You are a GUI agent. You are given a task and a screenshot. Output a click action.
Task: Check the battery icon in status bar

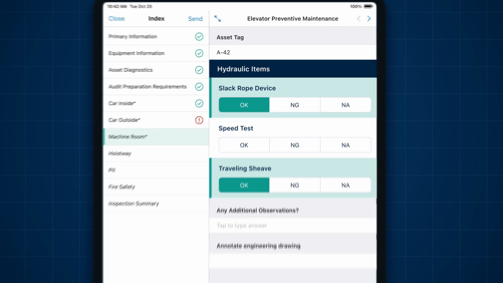pos(368,6)
